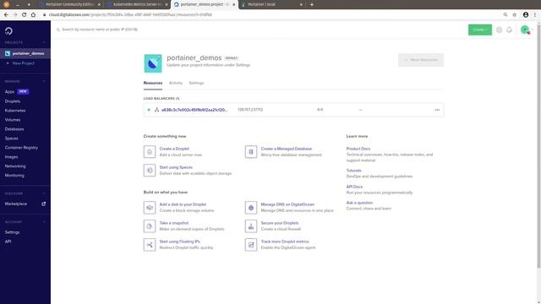Switch to Portainer local browser tab
The width and height of the screenshot is (541, 304).
click(272, 4)
